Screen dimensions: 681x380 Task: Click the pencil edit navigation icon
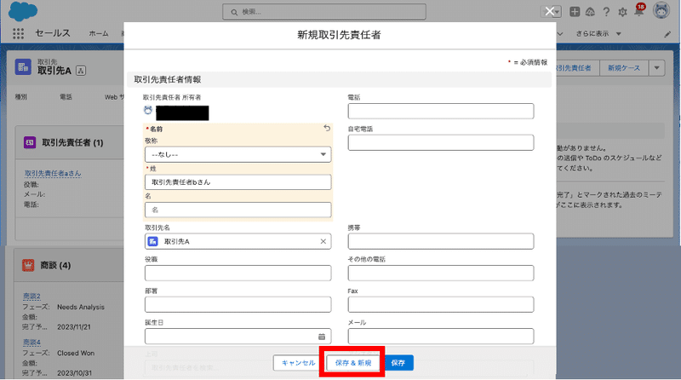pos(667,34)
